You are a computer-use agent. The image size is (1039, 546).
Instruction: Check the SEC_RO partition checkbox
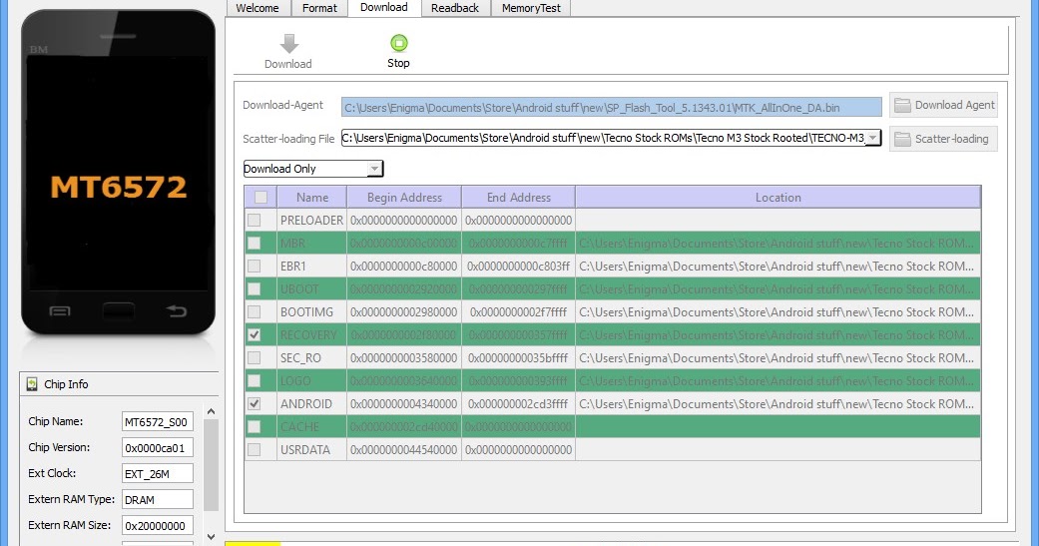[x=254, y=357]
